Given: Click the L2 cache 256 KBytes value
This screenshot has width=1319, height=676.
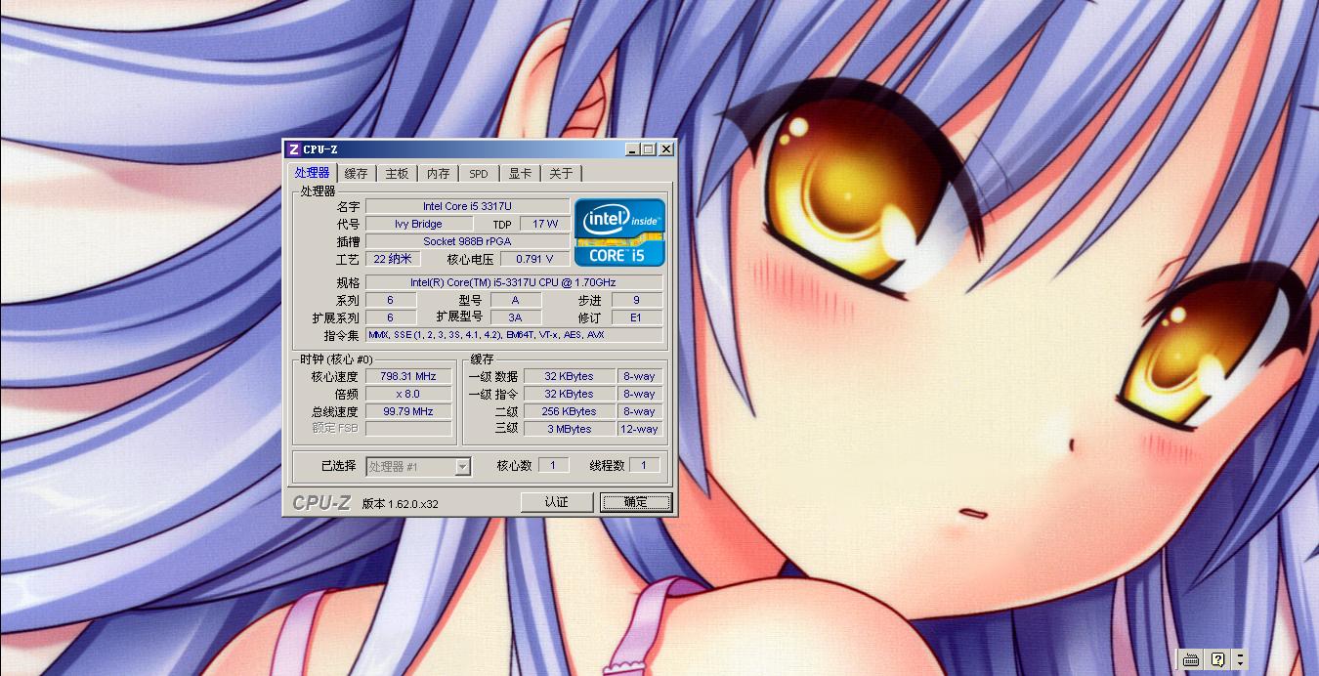Looking at the screenshot, I should coord(569,411).
